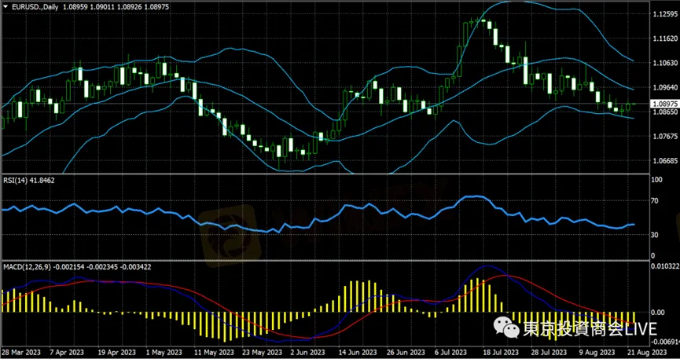680x359 pixels.
Task: Click the current price tag 1.08975
Action: coord(663,104)
